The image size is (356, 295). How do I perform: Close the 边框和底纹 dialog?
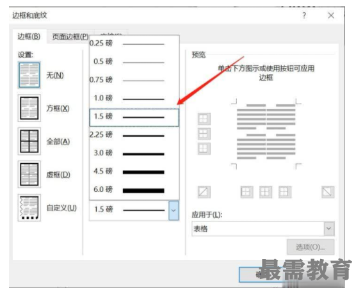coord(331,15)
